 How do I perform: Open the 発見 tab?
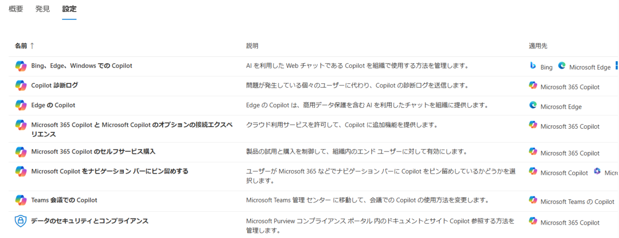pos(43,9)
